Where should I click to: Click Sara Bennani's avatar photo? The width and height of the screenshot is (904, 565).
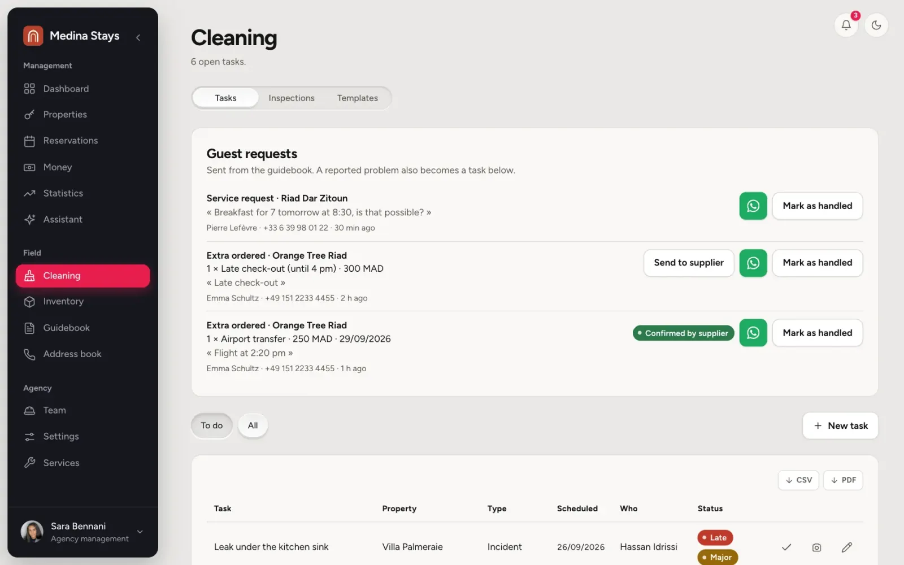(32, 532)
